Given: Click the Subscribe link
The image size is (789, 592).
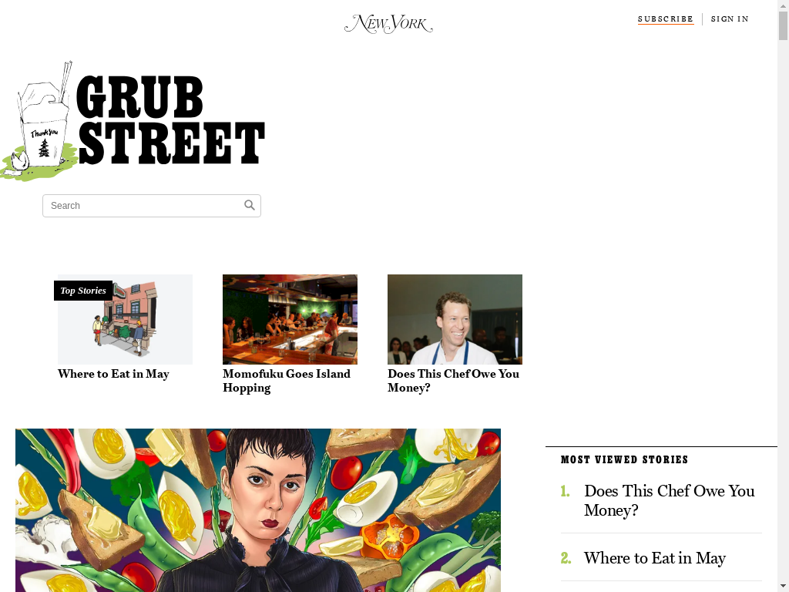Looking at the screenshot, I should (666, 19).
